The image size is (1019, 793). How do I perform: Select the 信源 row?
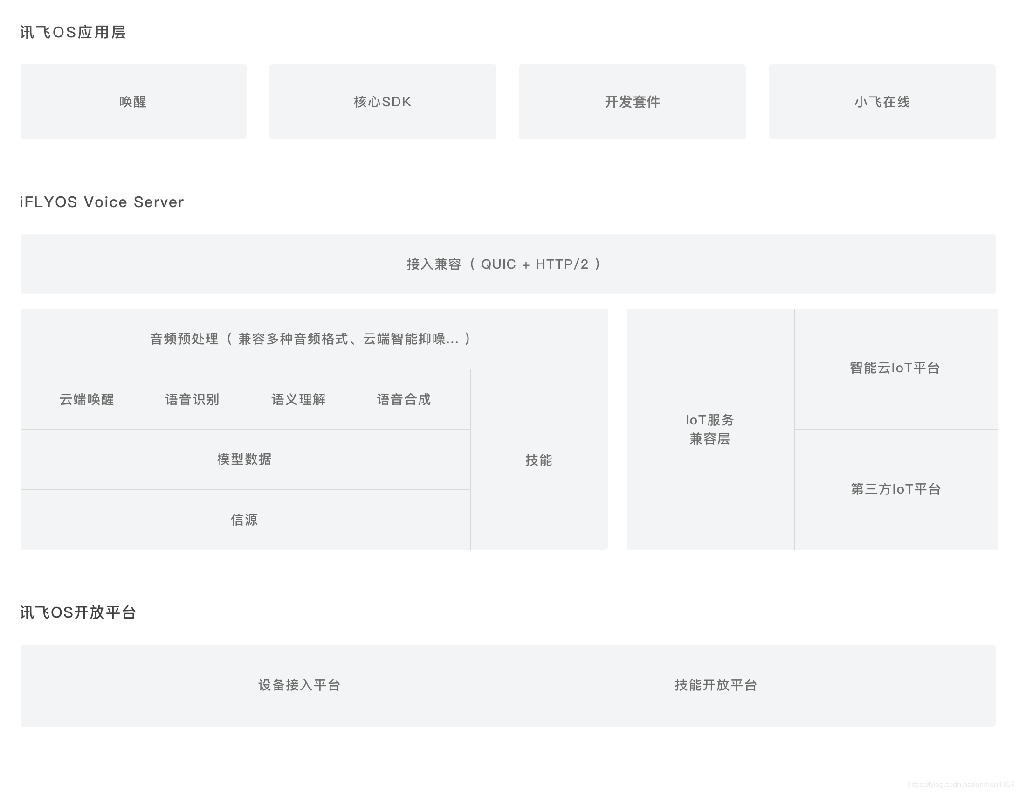[x=244, y=519]
